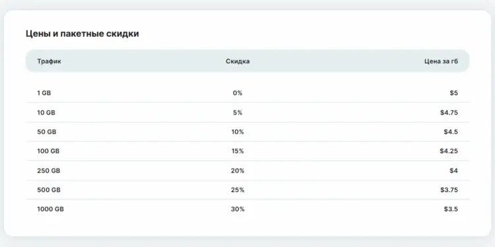Viewport: 495px width, 247px height.
Task: Select the 1000 GB traffic row
Action: tap(247, 209)
